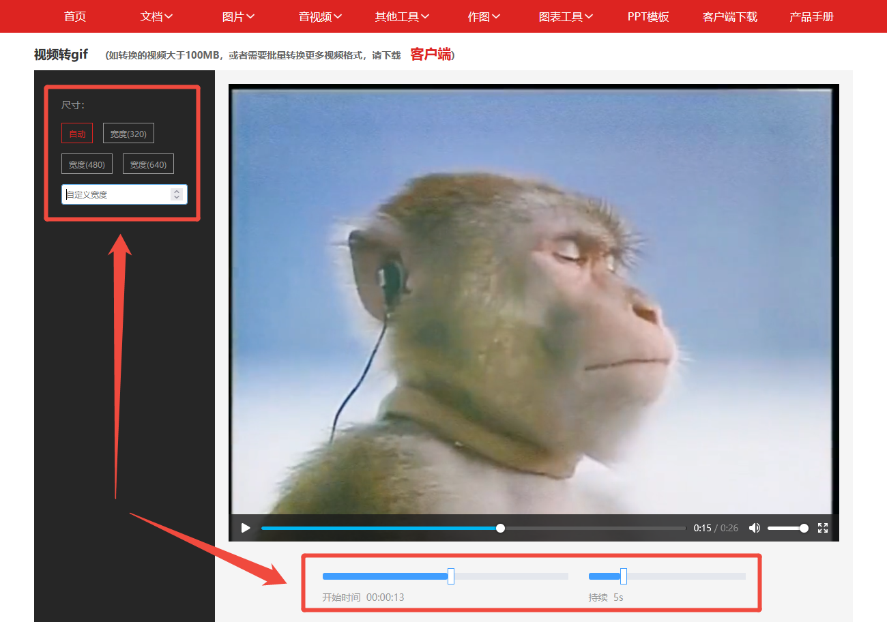
Task: Mute the video with speaker icon
Action: [x=755, y=528]
